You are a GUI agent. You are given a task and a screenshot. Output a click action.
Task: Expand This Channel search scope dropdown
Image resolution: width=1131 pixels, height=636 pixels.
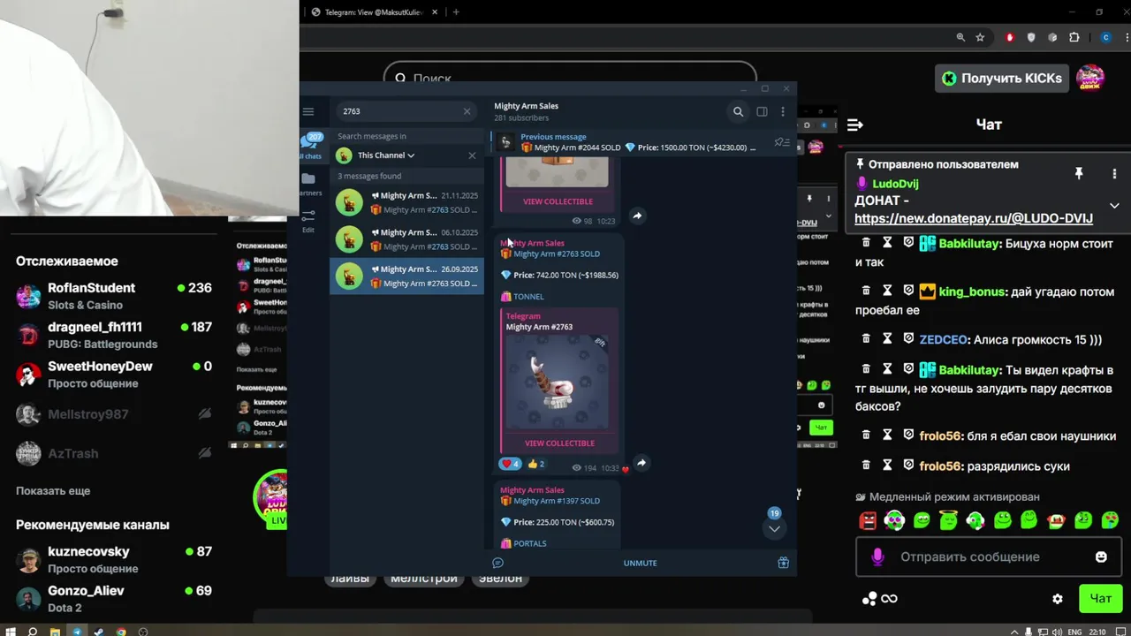pyautogui.click(x=385, y=155)
